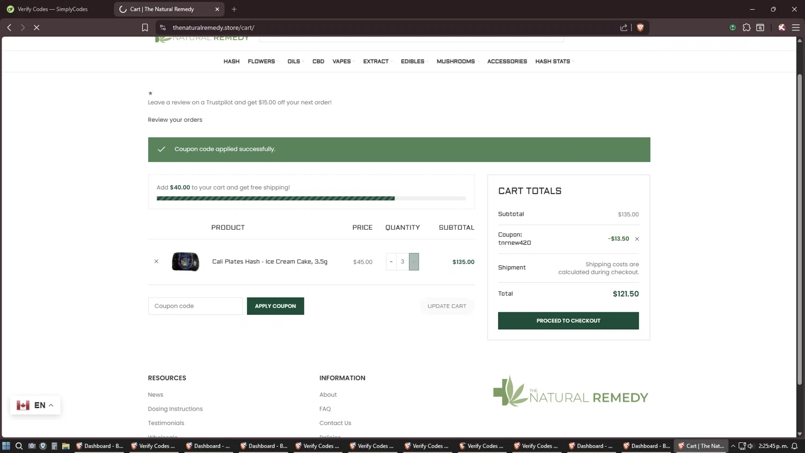Viewport: 805px width, 453px height.
Task: Click PROCEED TO CHECKOUT
Action: pyautogui.click(x=568, y=320)
